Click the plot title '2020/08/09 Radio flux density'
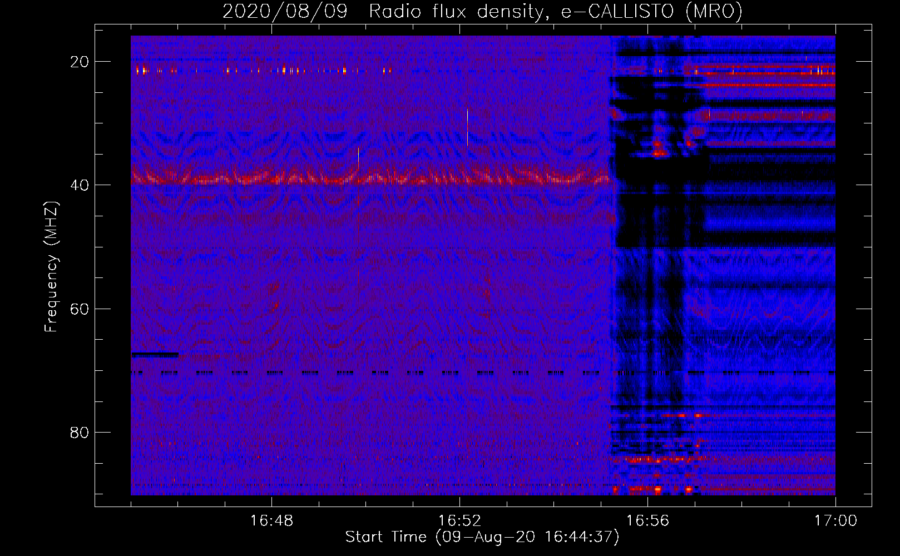Screen dimensions: 900x556 click(382, 11)
